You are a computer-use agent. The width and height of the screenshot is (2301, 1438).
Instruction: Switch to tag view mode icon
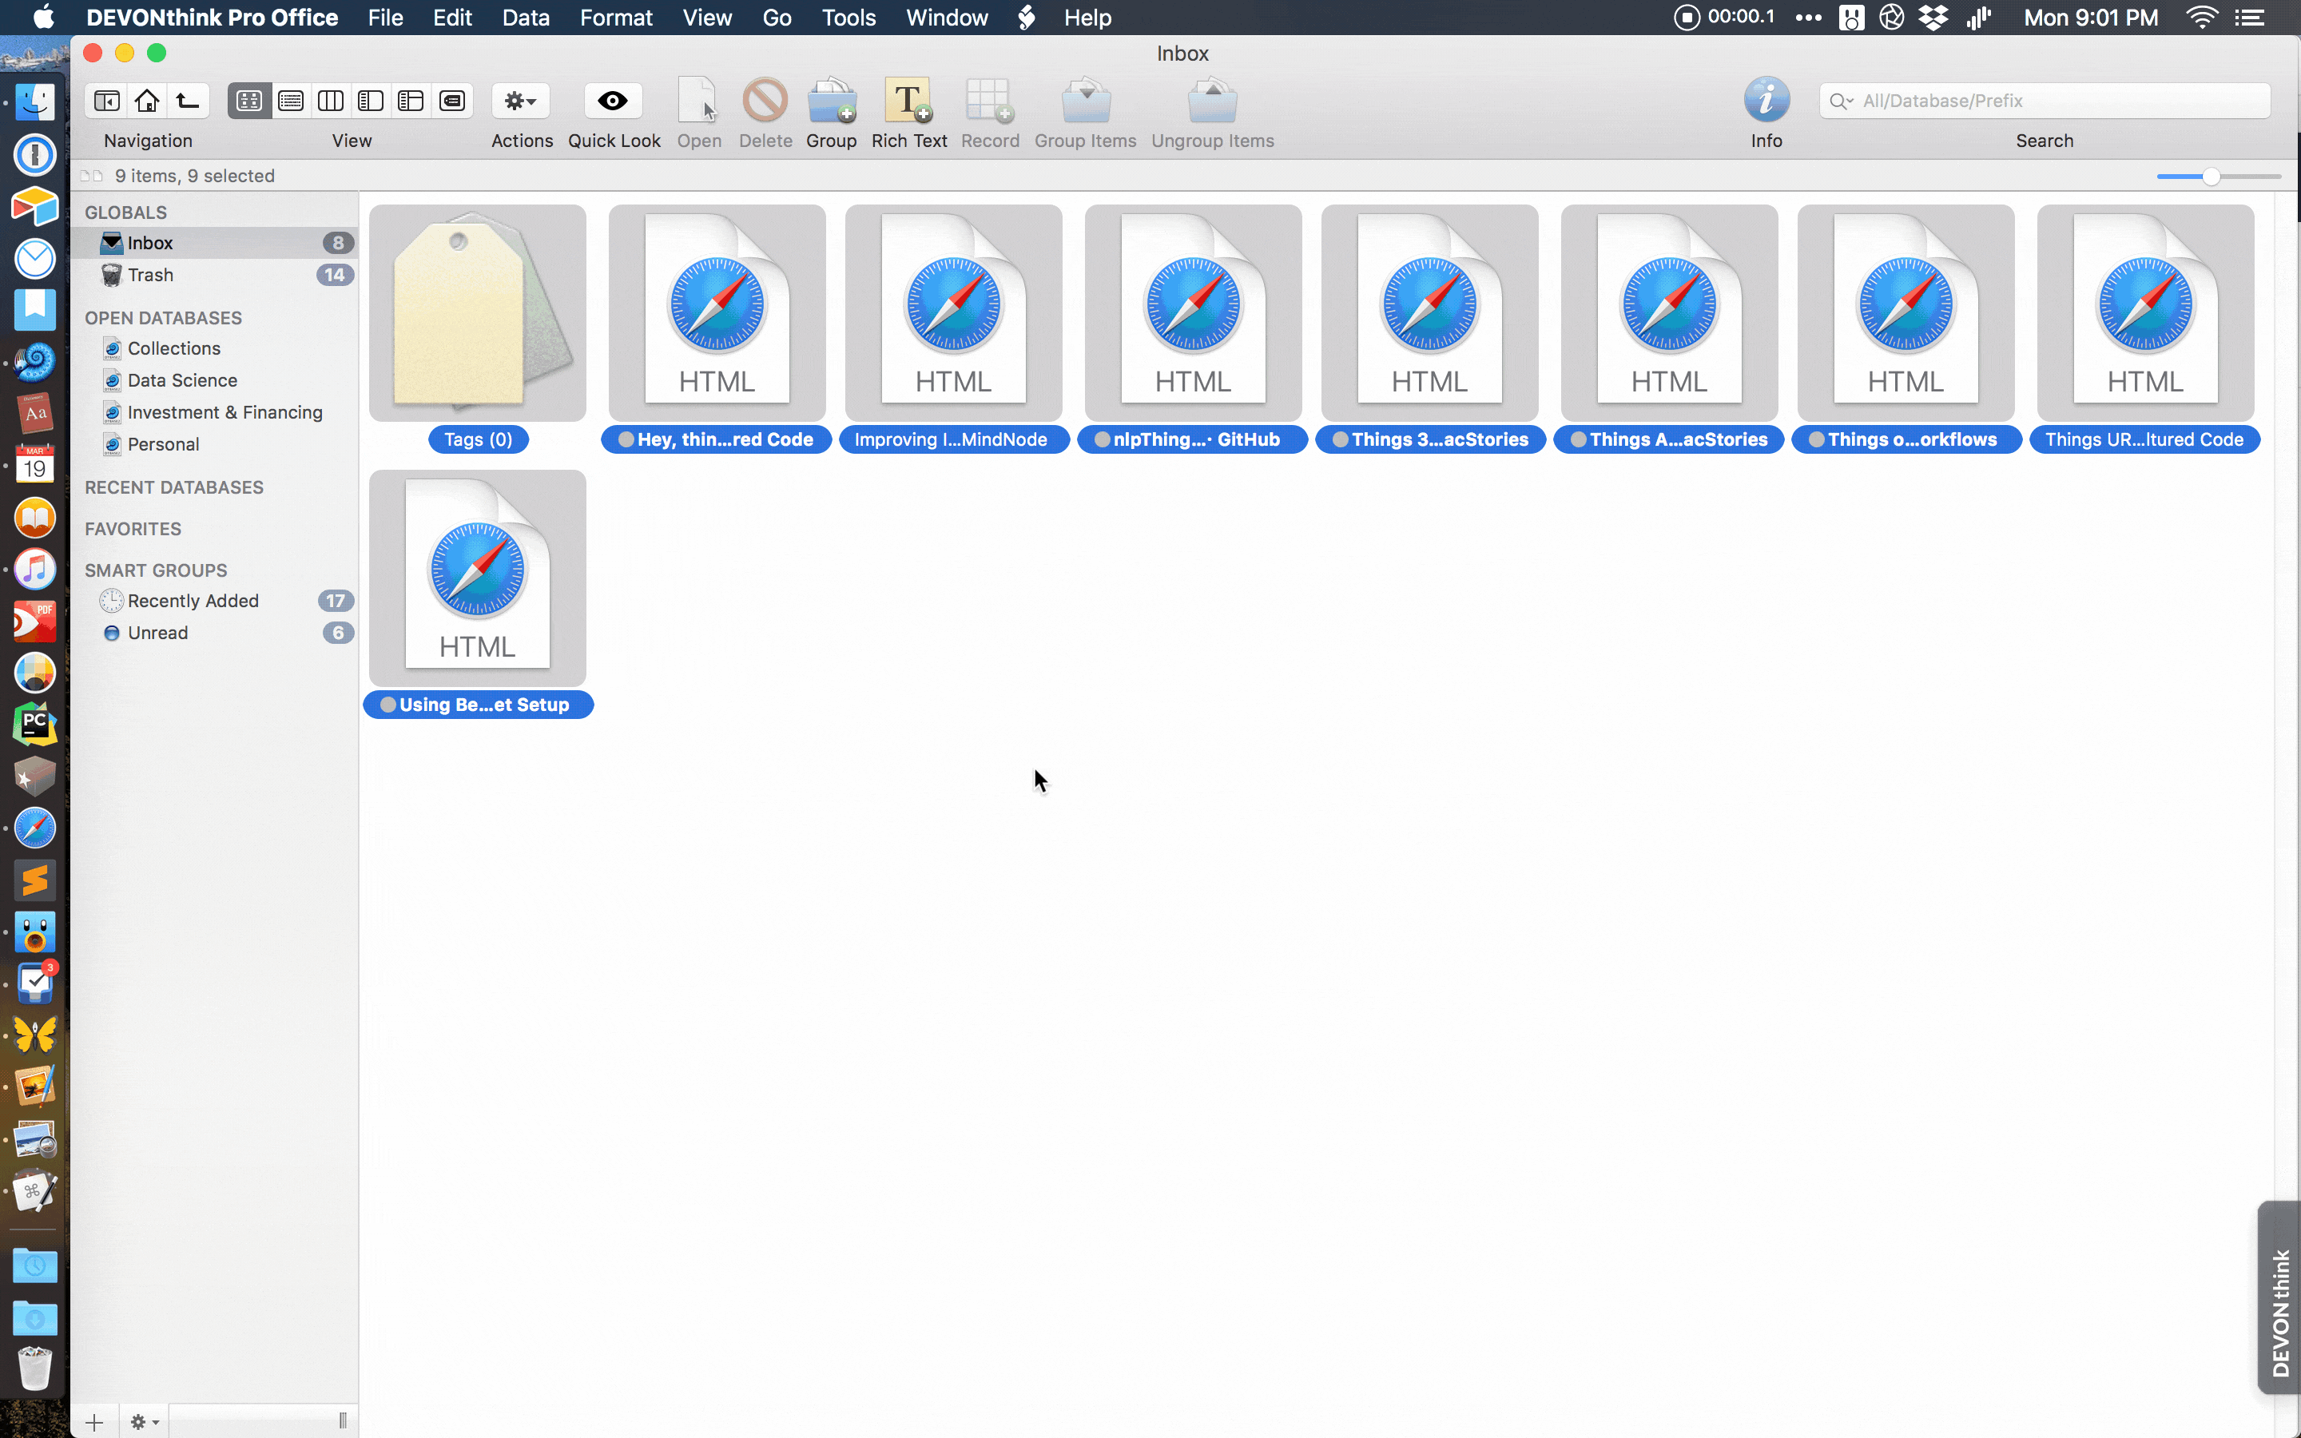[x=451, y=101]
